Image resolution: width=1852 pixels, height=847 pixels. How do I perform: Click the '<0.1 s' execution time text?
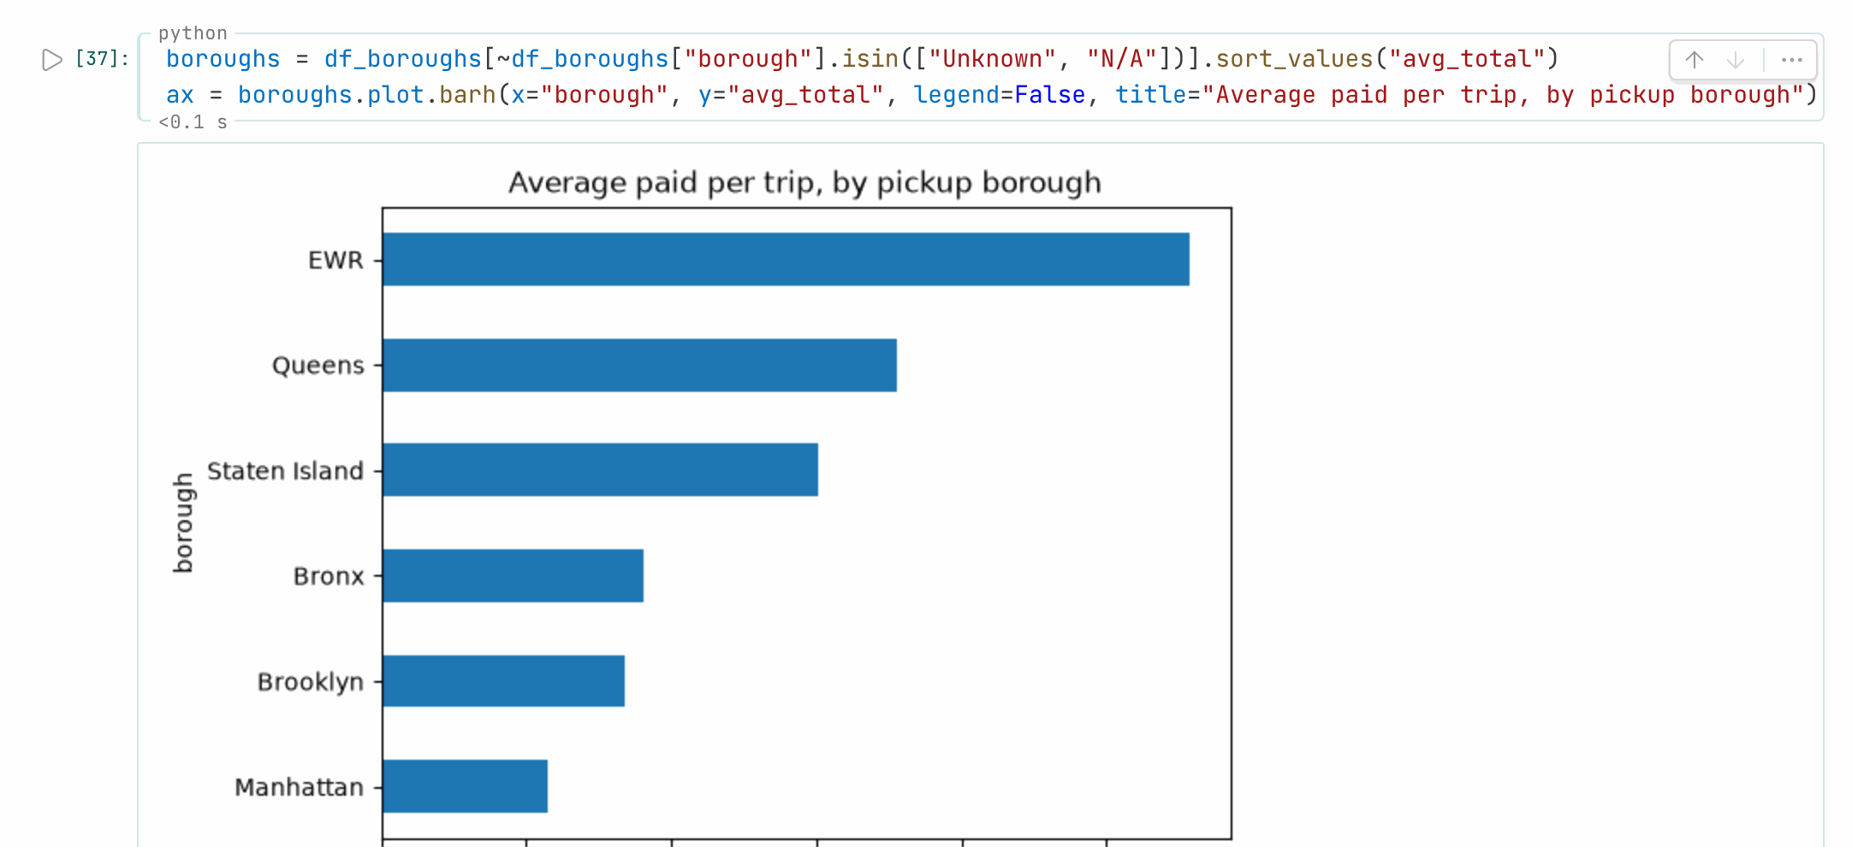[x=193, y=122]
